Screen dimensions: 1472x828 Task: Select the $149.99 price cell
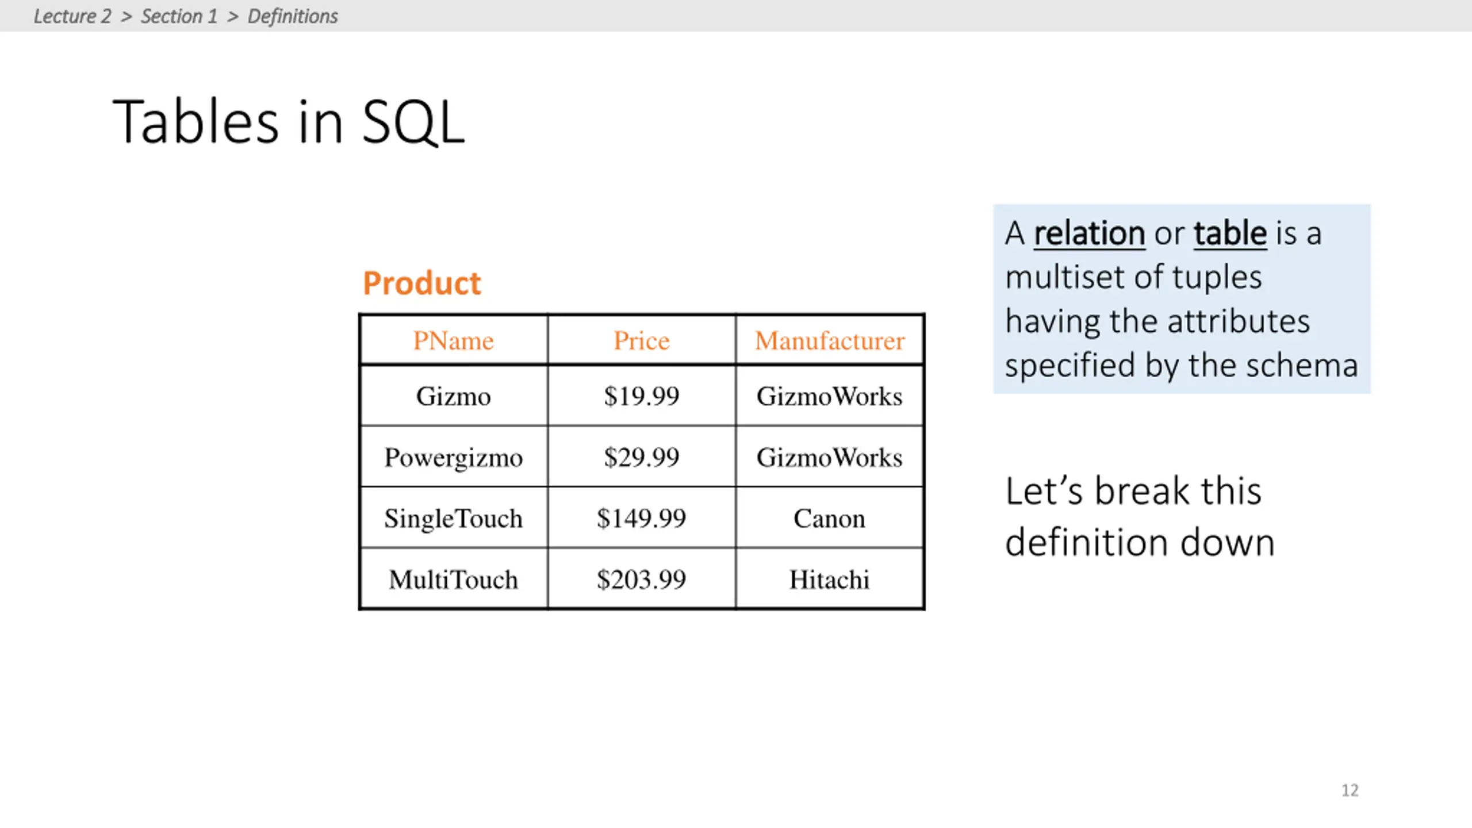(x=642, y=518)
